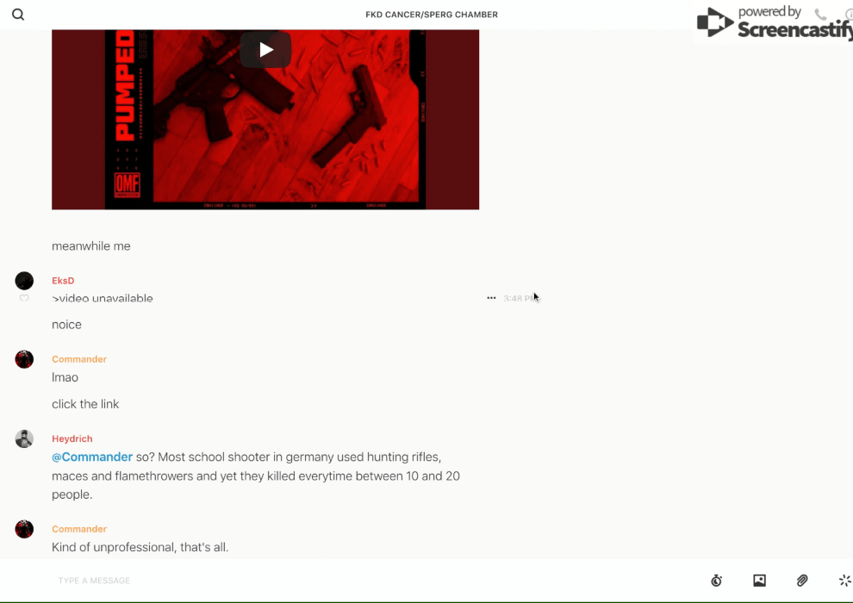853x603 pixels.
Task: Click the EksD username
Action: [x=63, y=281]
